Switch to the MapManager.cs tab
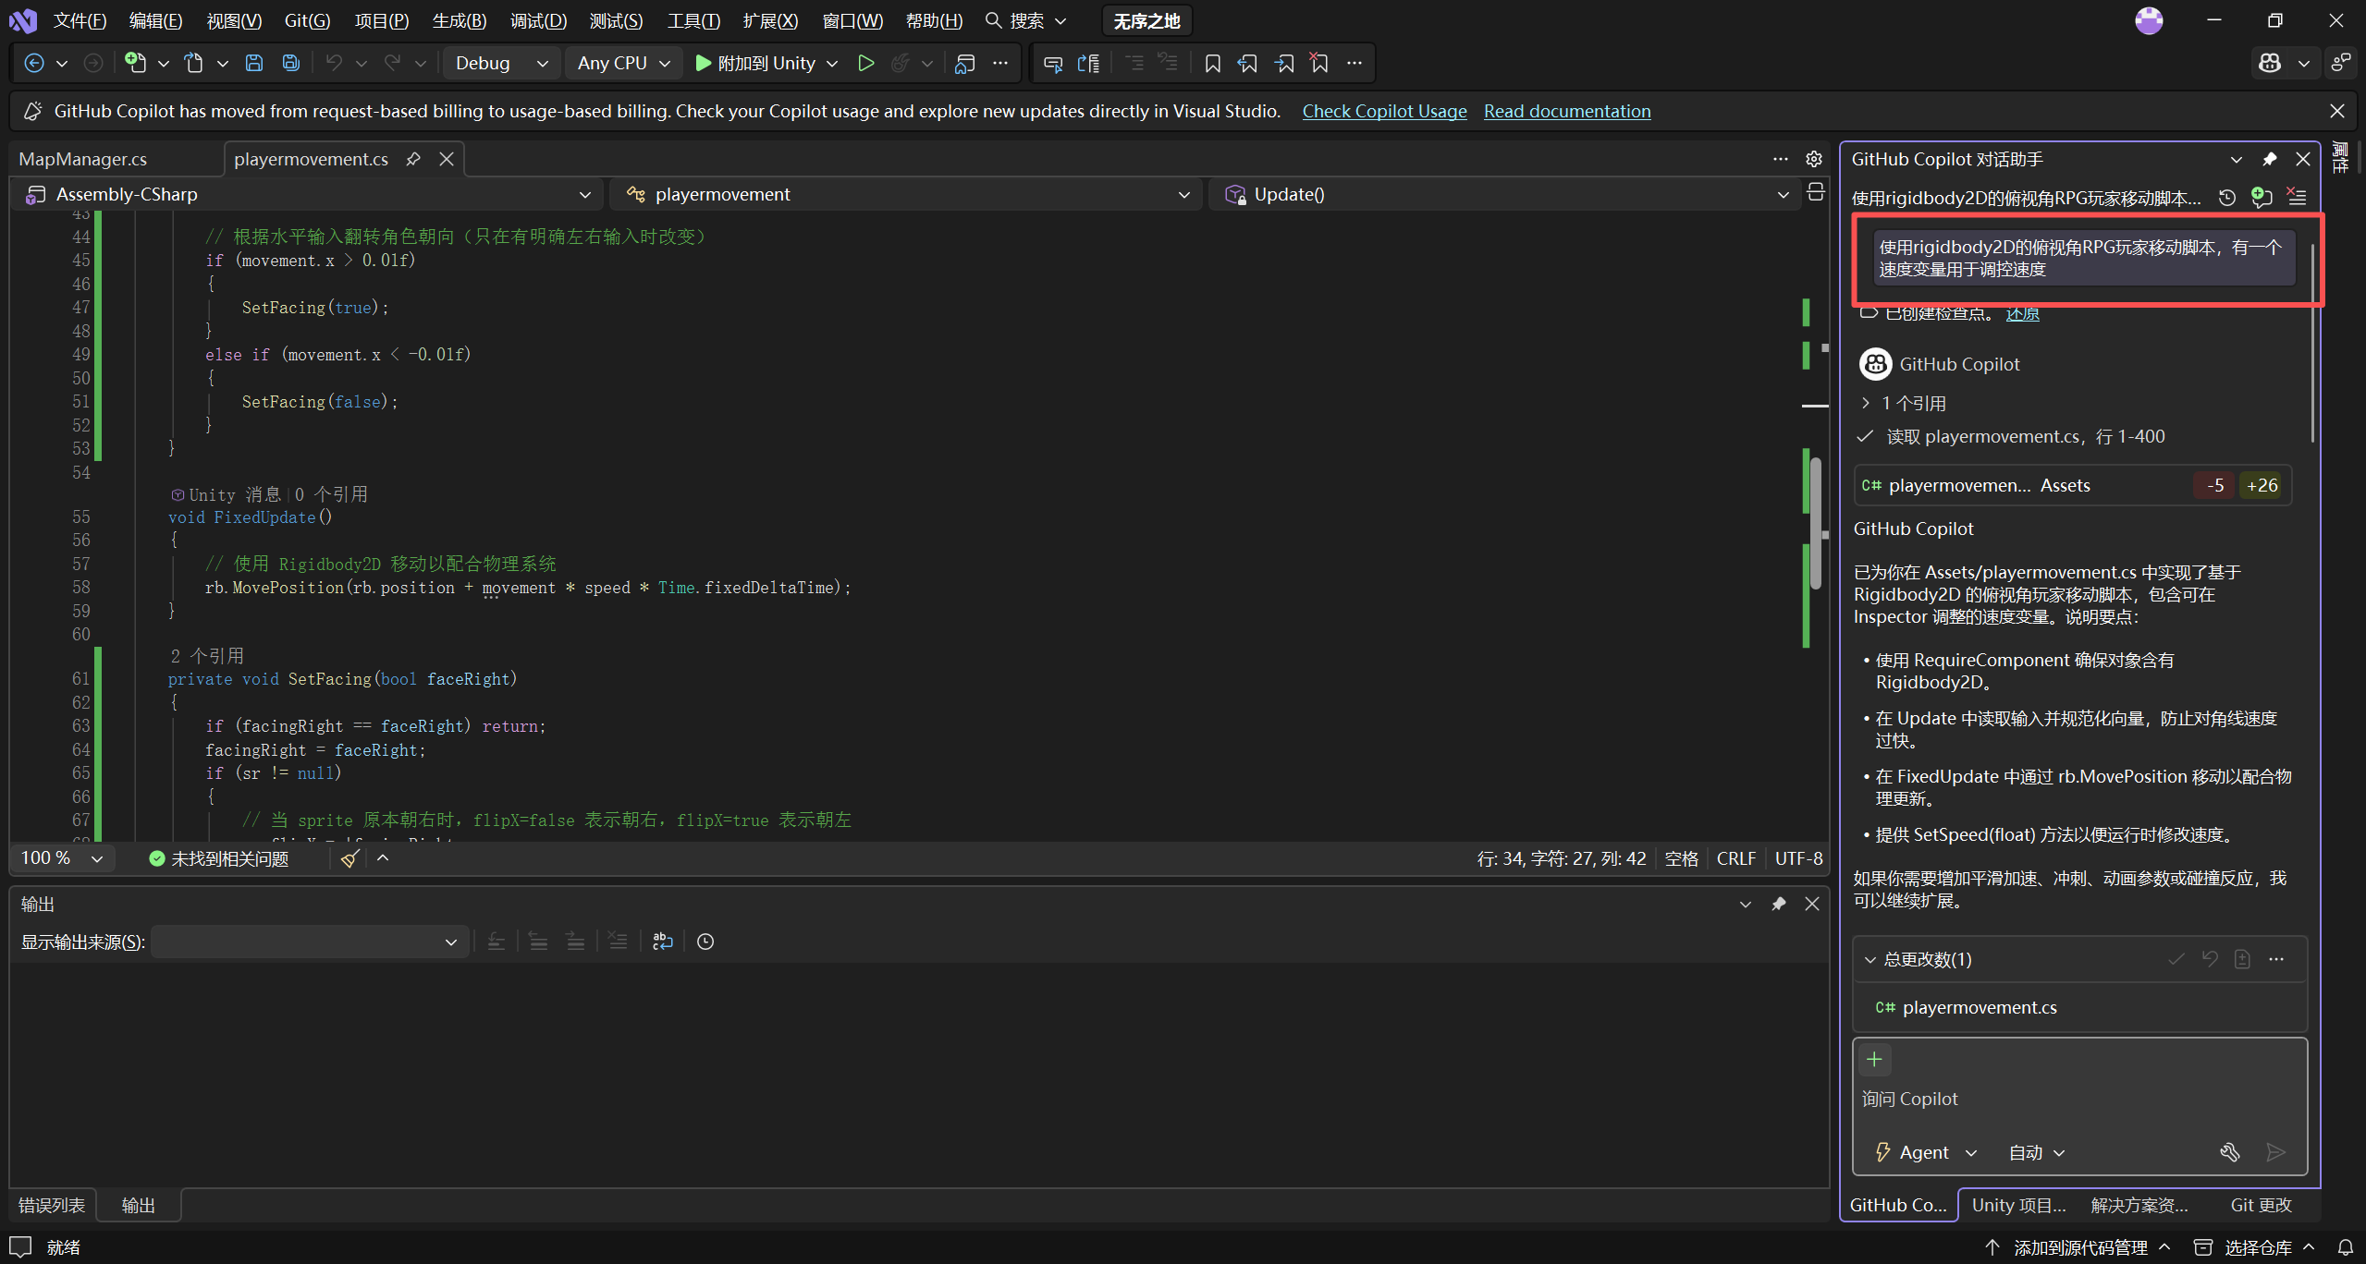Image resolution: width=2366 pixels, height=1264 pixels. coord(83,159)
